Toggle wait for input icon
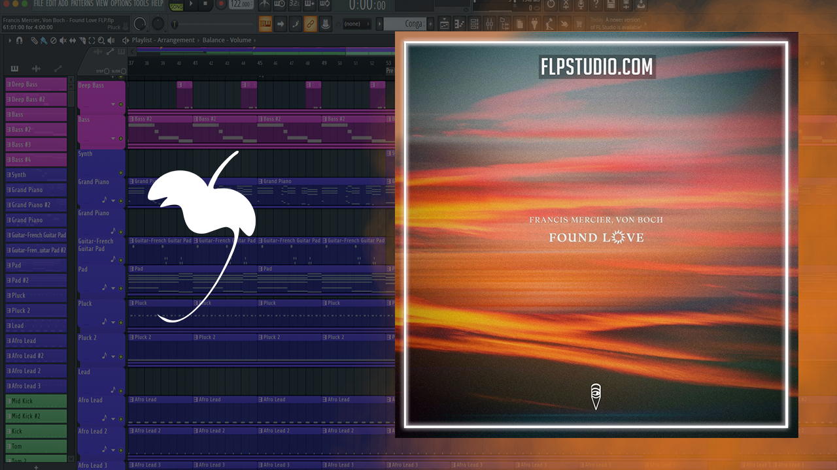 point(280,5)
